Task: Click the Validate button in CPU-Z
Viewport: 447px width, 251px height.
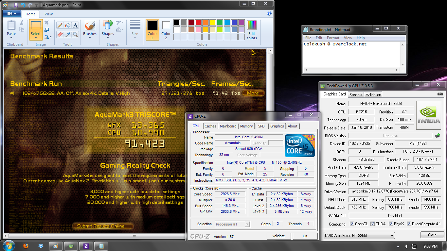Action: tap(278, 236)
